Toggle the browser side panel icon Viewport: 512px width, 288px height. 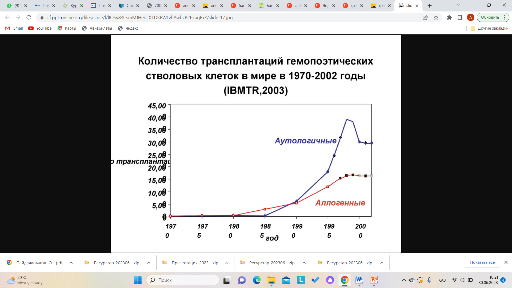point(460,18)
